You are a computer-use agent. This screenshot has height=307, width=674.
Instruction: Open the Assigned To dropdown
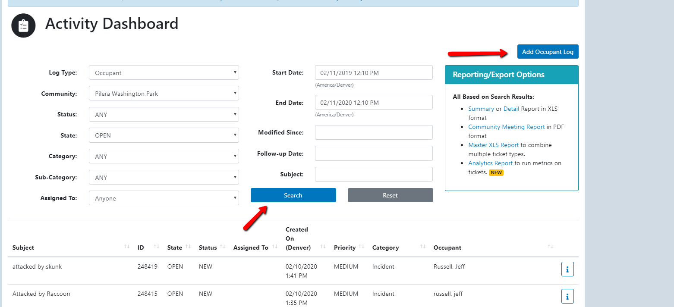point(164,198)
